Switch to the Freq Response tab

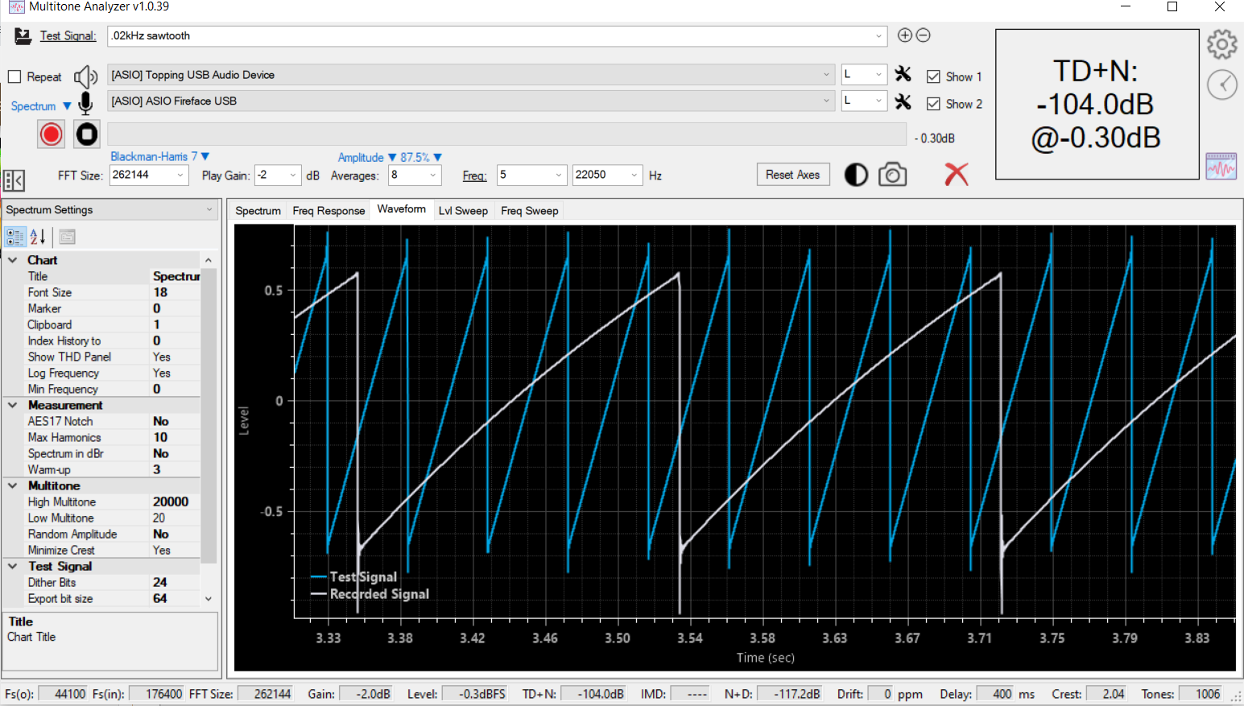(x=329, y=211)
